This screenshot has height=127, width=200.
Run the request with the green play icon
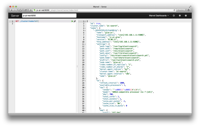72,21
